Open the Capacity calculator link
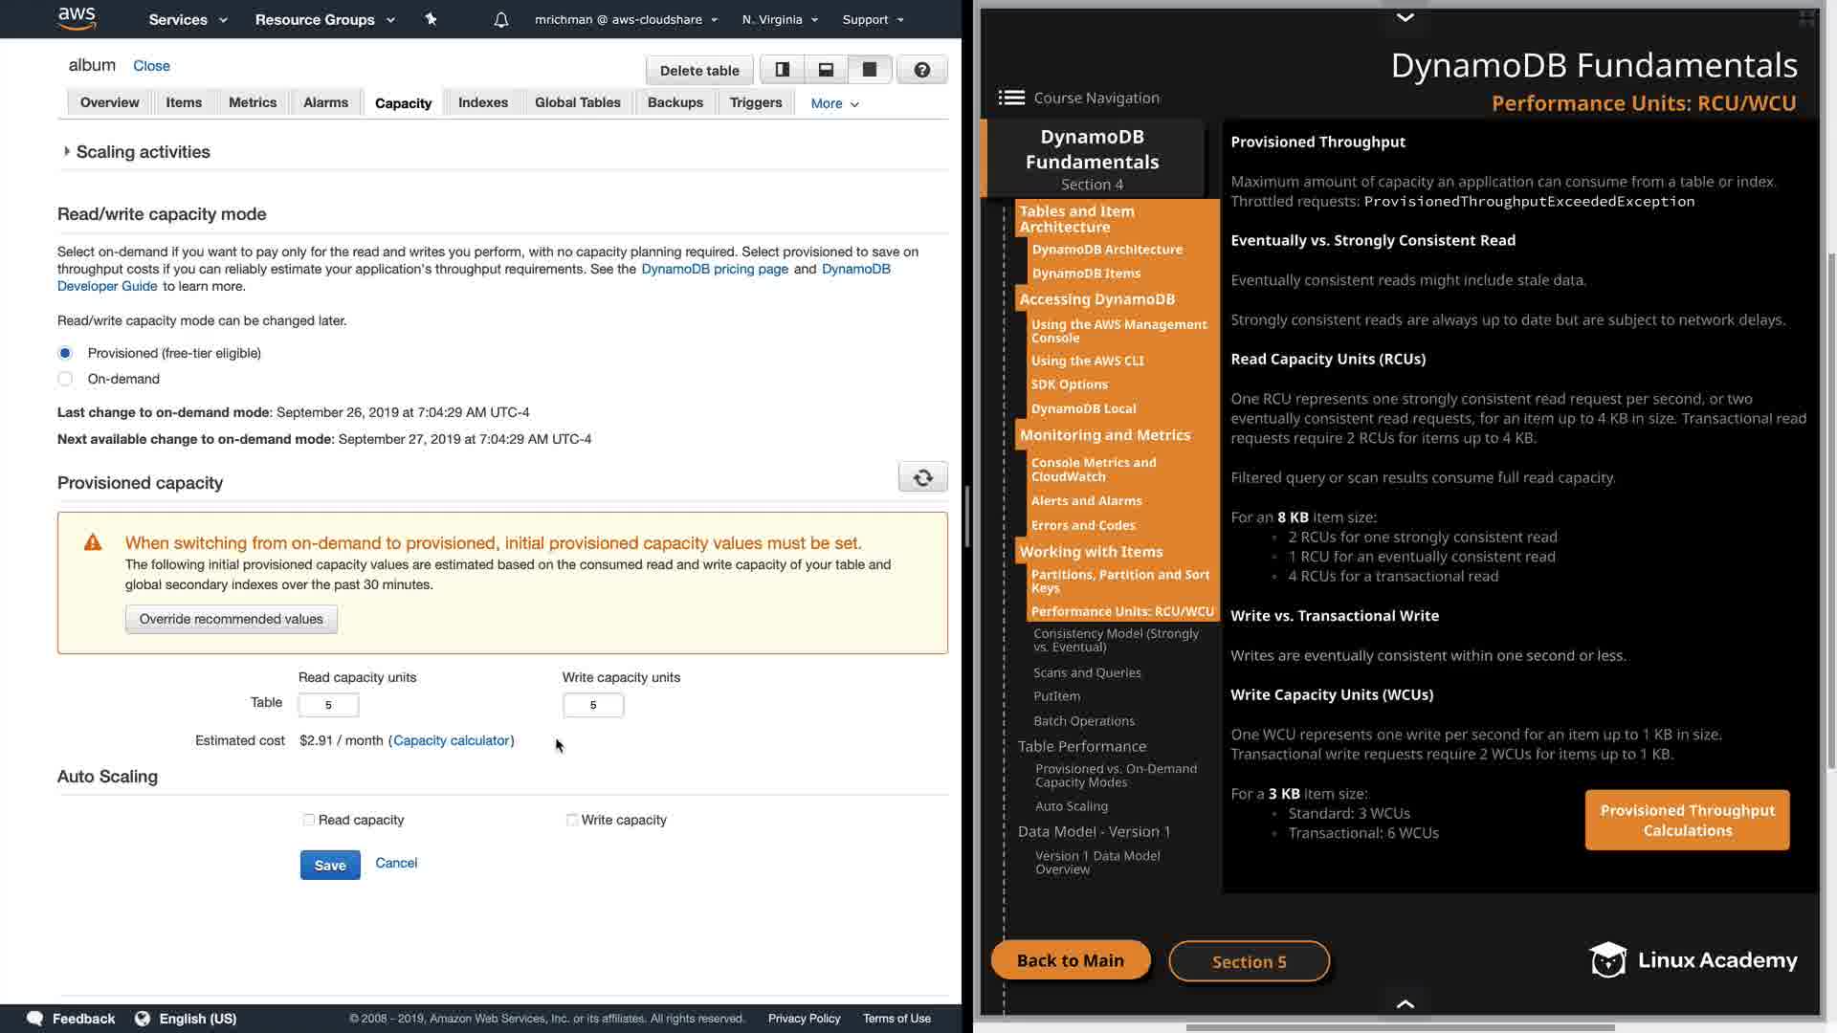Image resolution: width=1837 pixels, height=1033 pixels. tap(451, 740)
